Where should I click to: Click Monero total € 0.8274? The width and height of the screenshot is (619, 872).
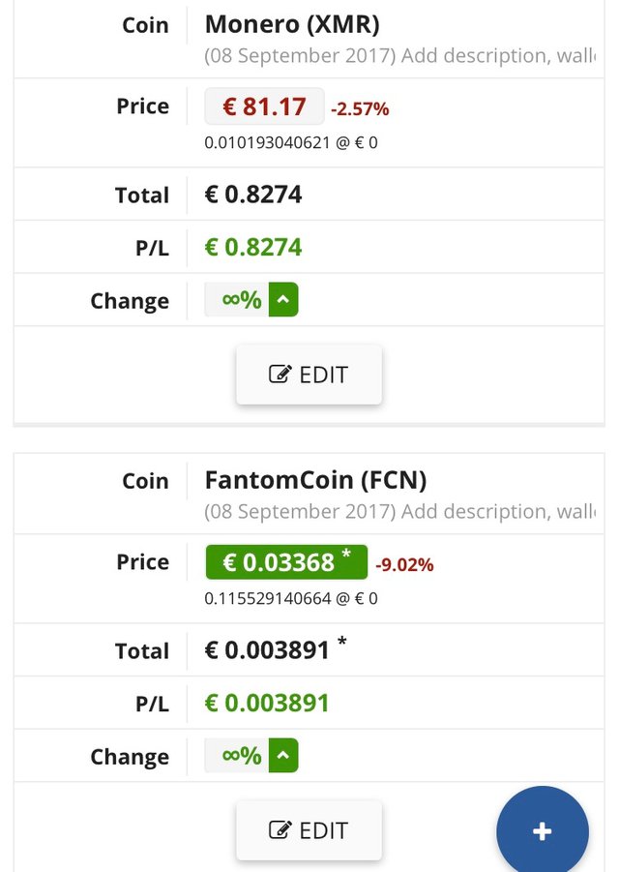tap(253, 195)
